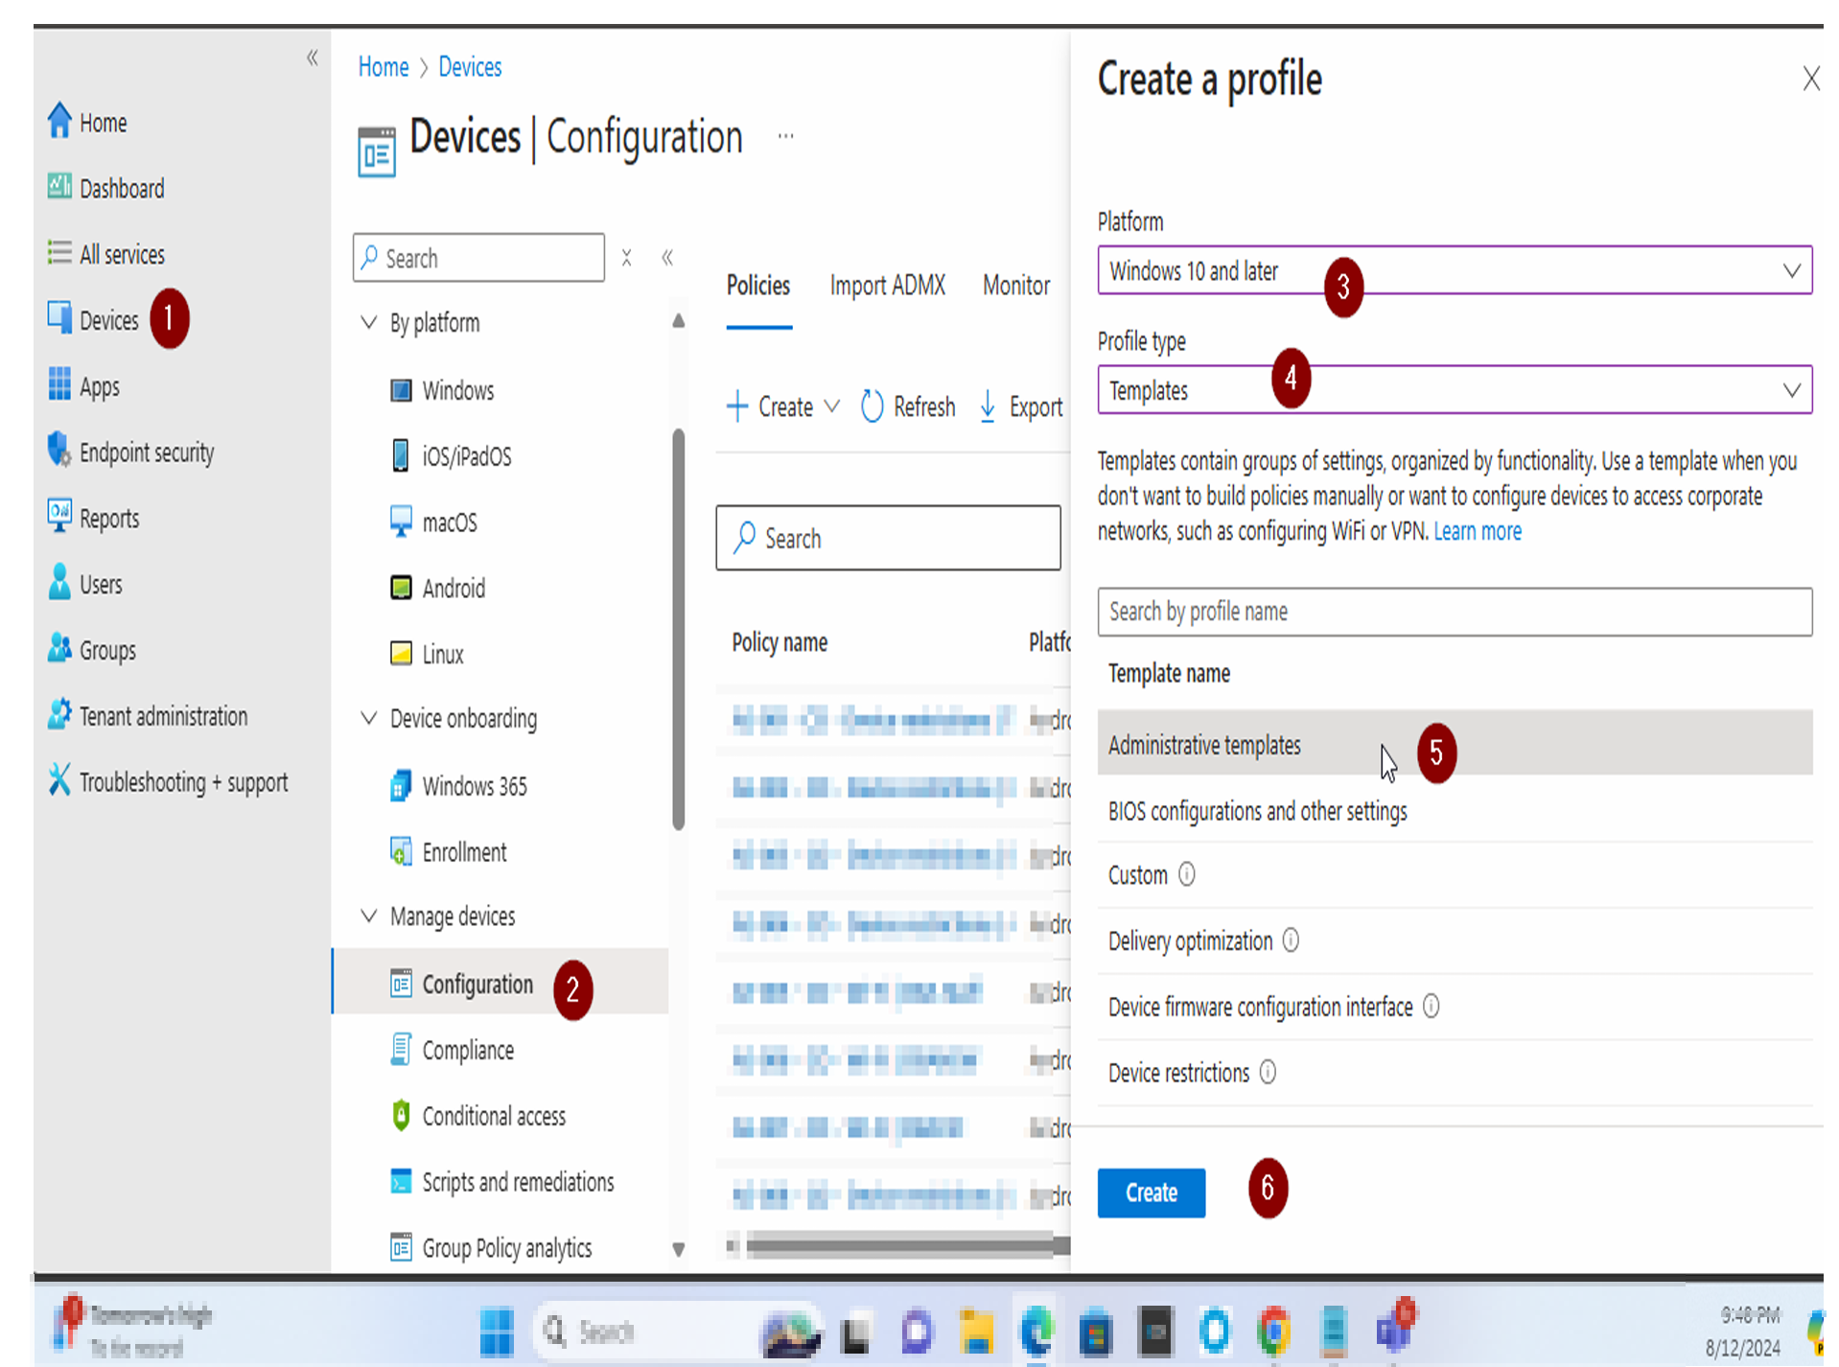This screenshot has width=1839, height=1367.
Task: Select Windows under By platform
Action: tap(442, 390)
